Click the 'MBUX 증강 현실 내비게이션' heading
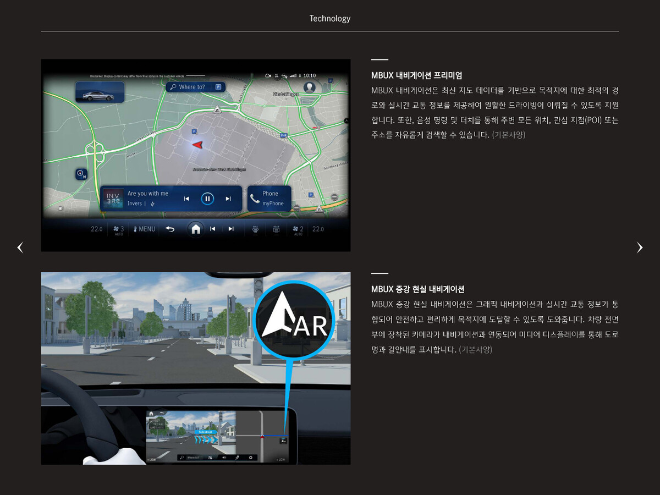This screenshot has height=495, width=660. pos(418,289)
